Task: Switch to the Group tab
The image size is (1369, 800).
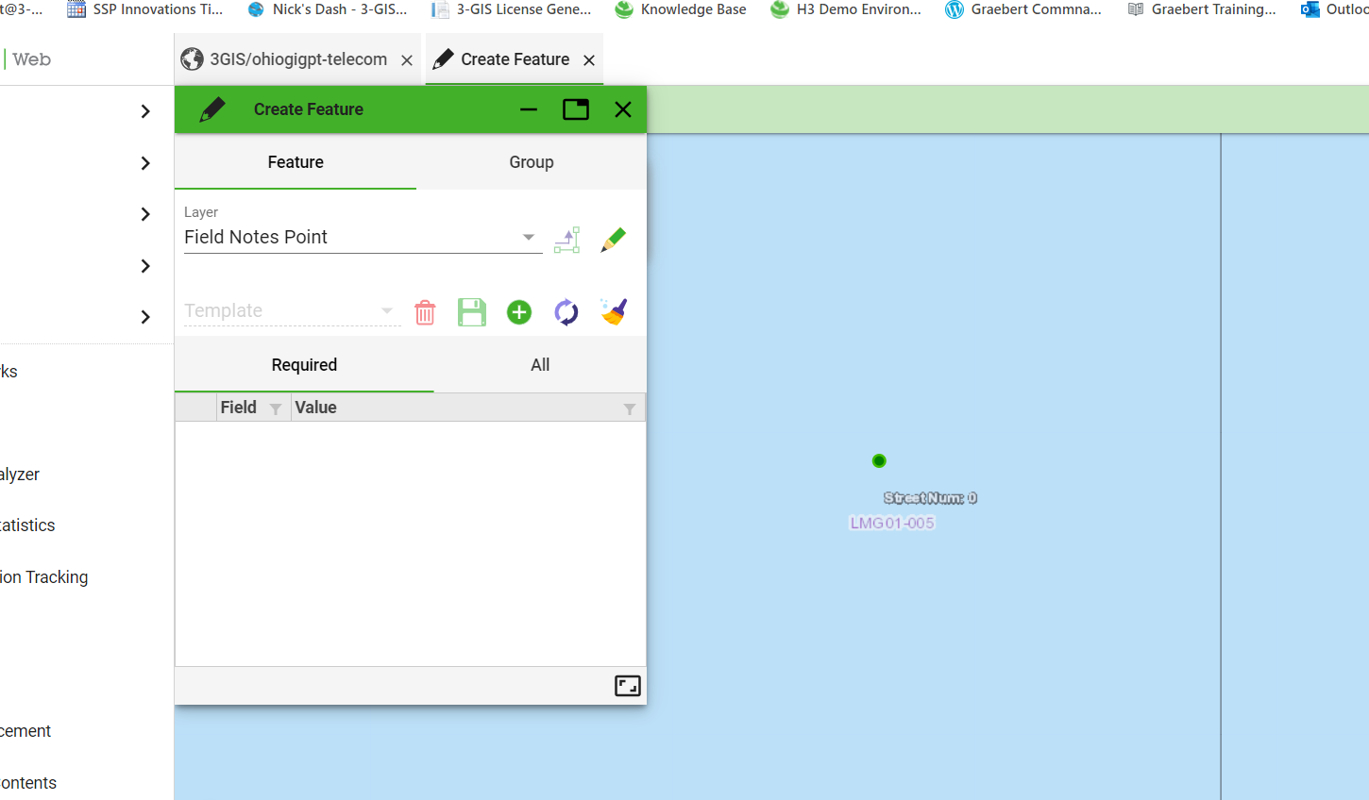Action: coord(531,162)
